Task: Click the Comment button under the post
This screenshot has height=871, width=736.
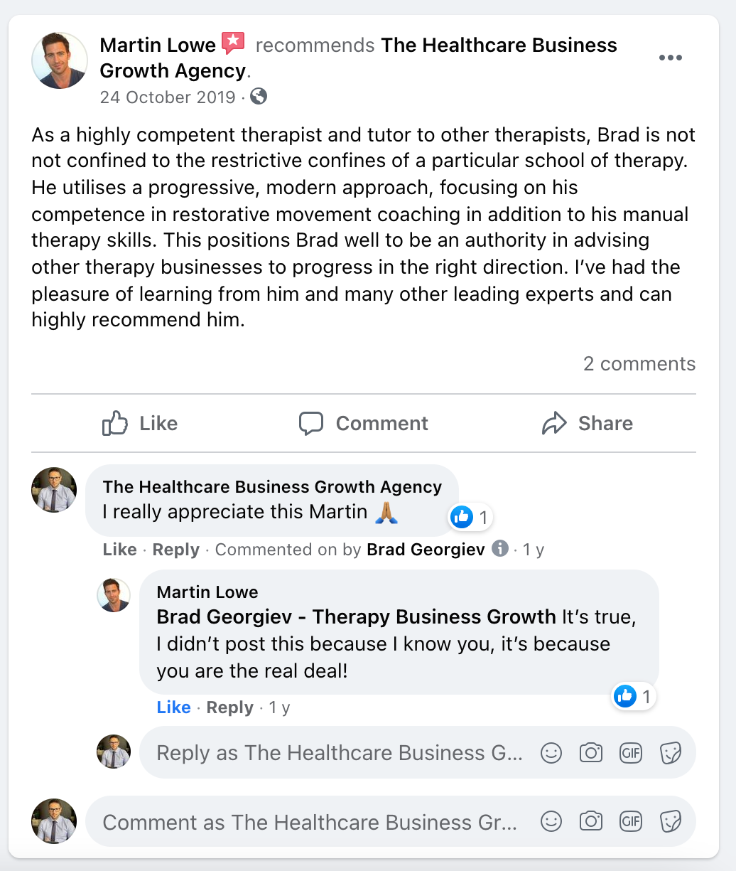Action: [364, 424]
